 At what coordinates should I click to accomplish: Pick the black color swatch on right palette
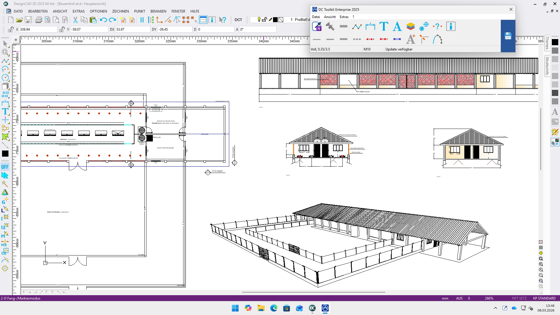tap(555, 42)
